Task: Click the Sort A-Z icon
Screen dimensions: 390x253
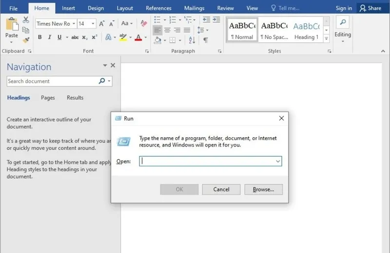Action: point(192,40)
